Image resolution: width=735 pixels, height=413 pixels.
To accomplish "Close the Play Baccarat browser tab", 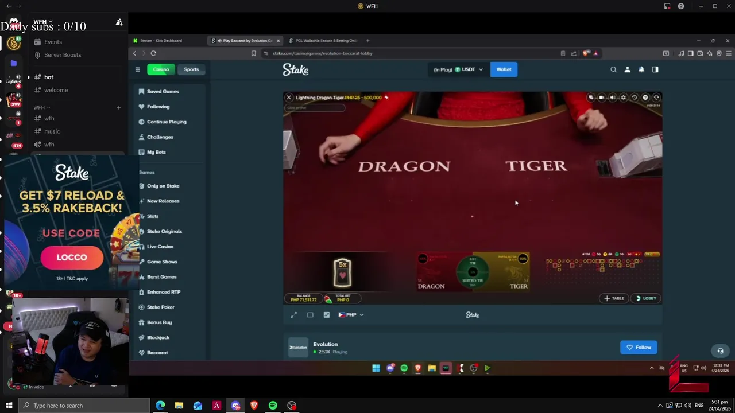I will (x=278, y=41).
